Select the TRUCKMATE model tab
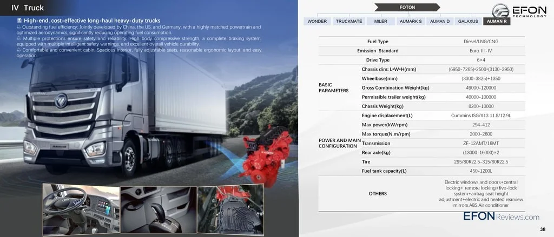Screen dimensions: 554x237 pyautogui.click(x=349, y=21)
